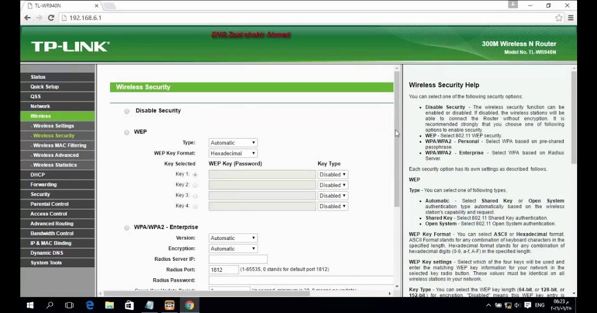This screenshot has width=597, height=313.
Task: Go to Wireless Statistics submenu
Action: click(x=58, y=165)
